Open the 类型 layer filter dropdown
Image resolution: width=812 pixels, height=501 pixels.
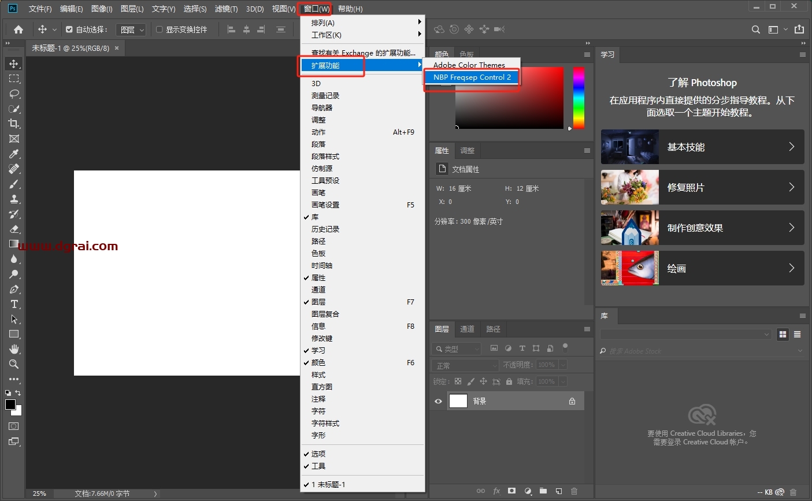click(x=457, y=348)
